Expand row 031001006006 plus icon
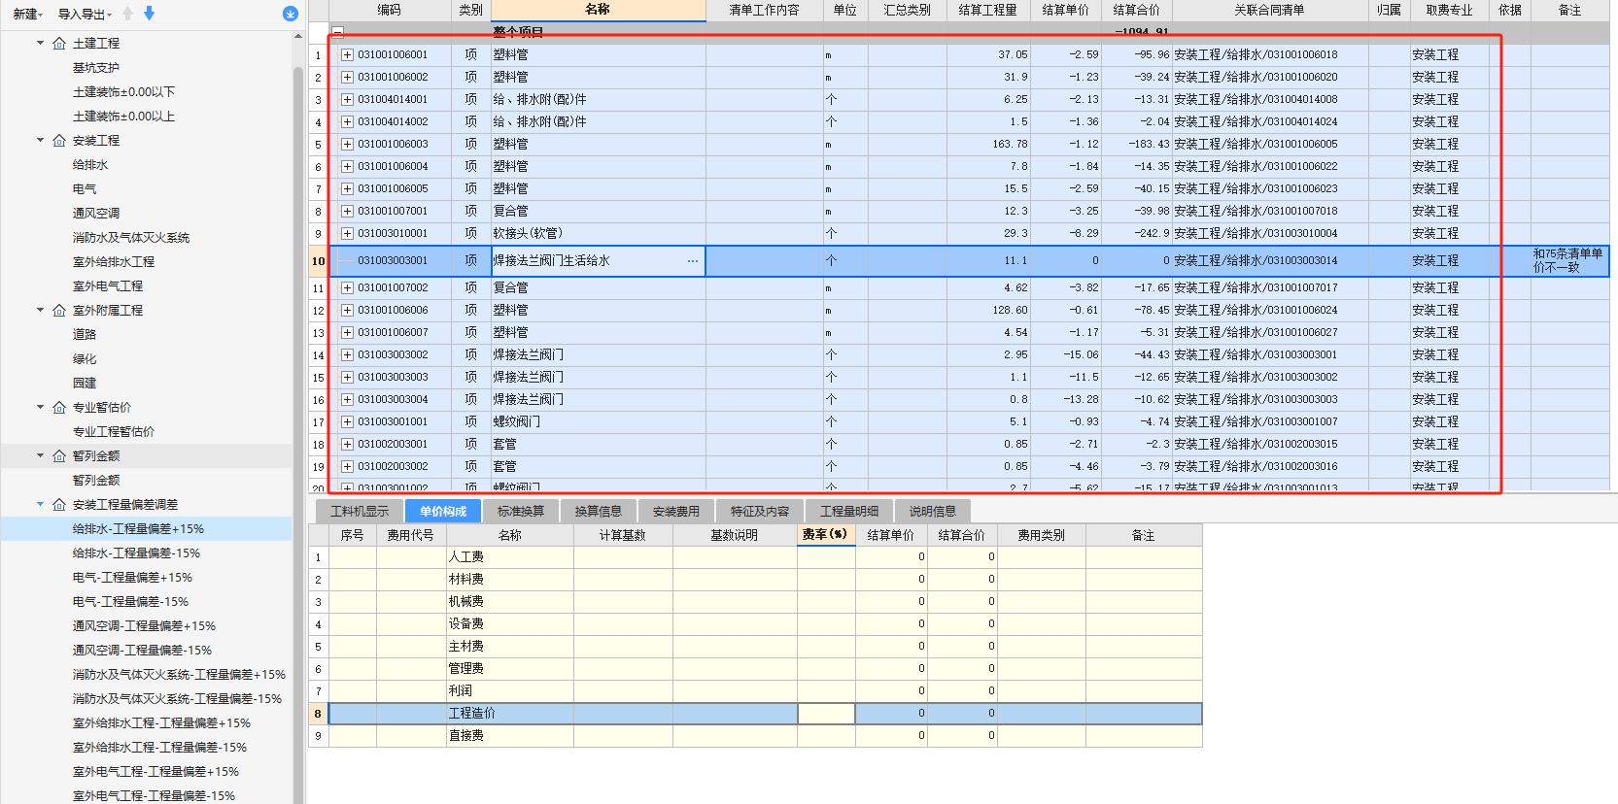Screen dimensions: 1618x804 (347, 310)
